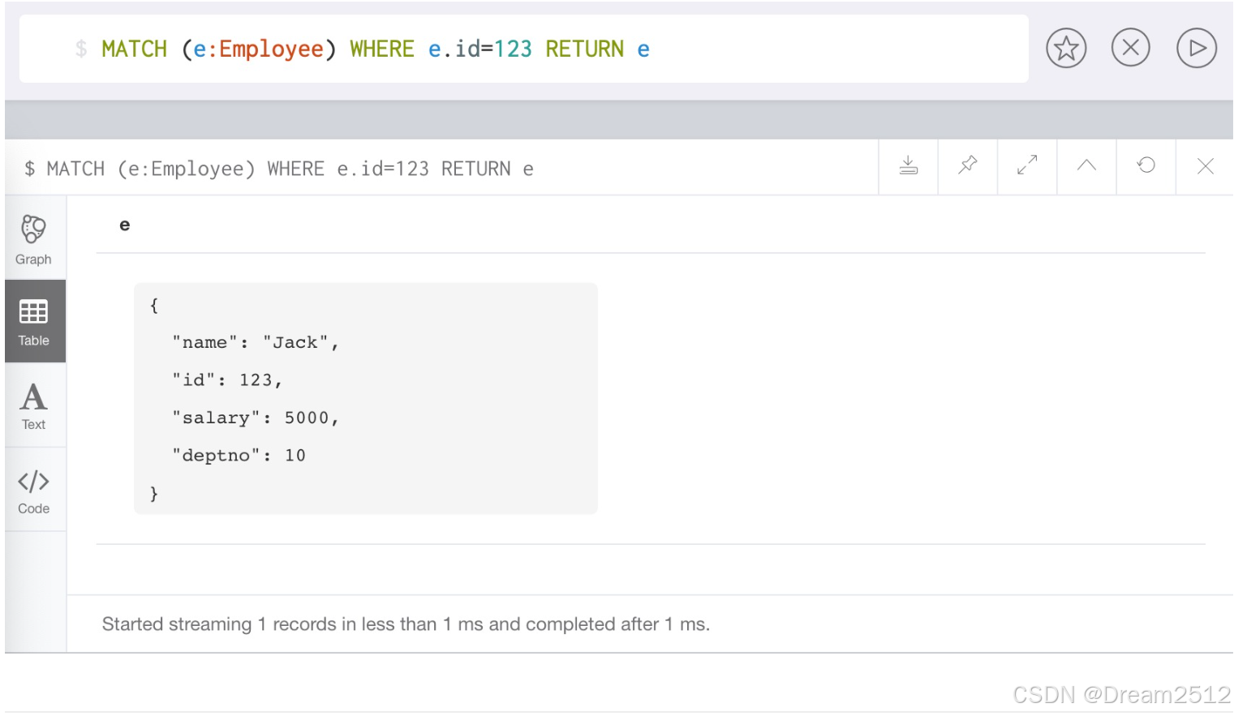Switch to Graph view
The height and width of the screenshot is (716, 1234).
point(33,240)
